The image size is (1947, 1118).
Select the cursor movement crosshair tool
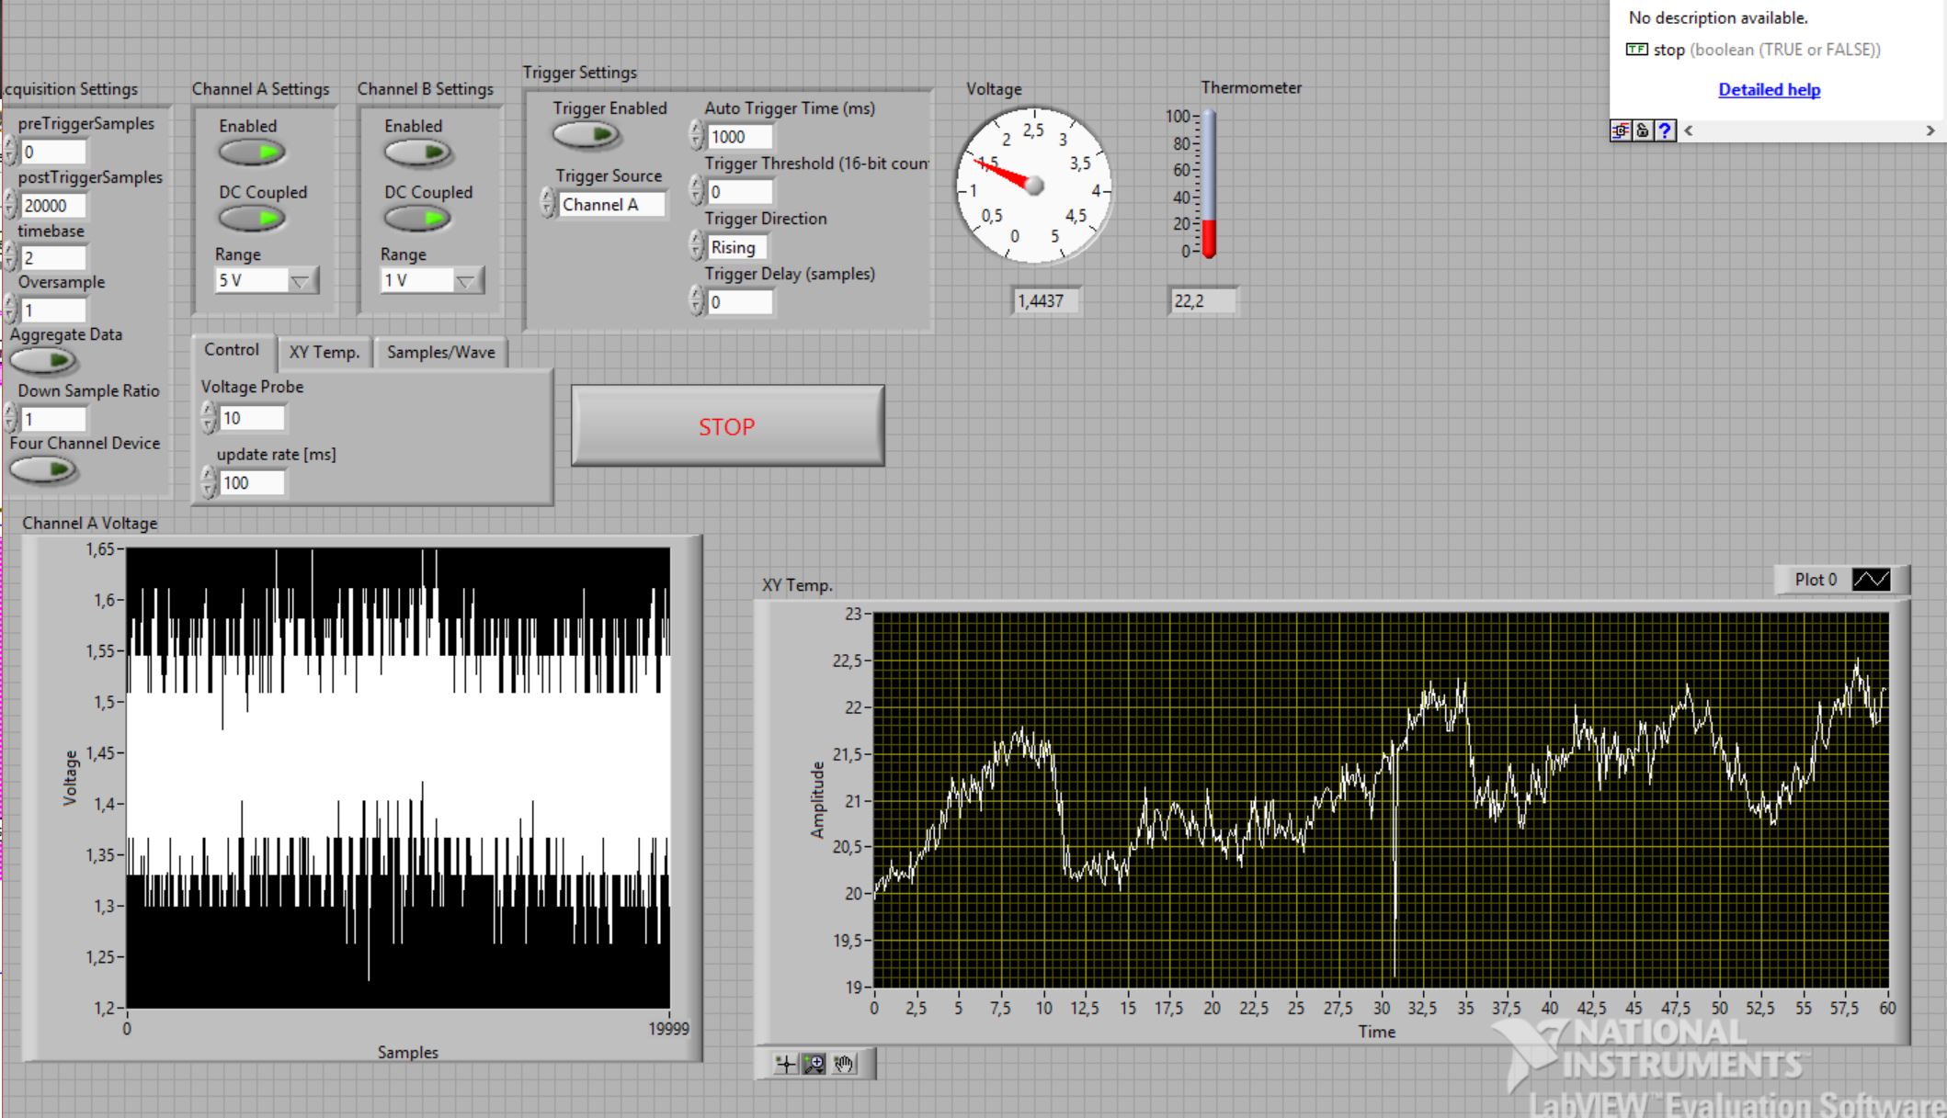point(785,1064)
